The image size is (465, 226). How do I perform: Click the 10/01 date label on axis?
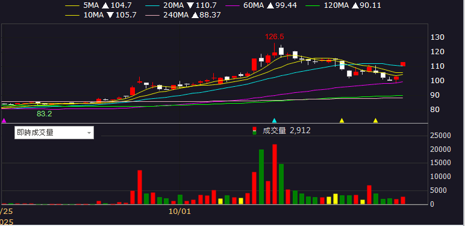179,212
